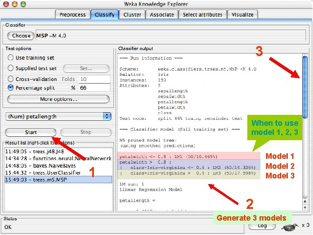Select the Percentage split option
This screenshot has width=313, height=235.
(x=10, y=88)
